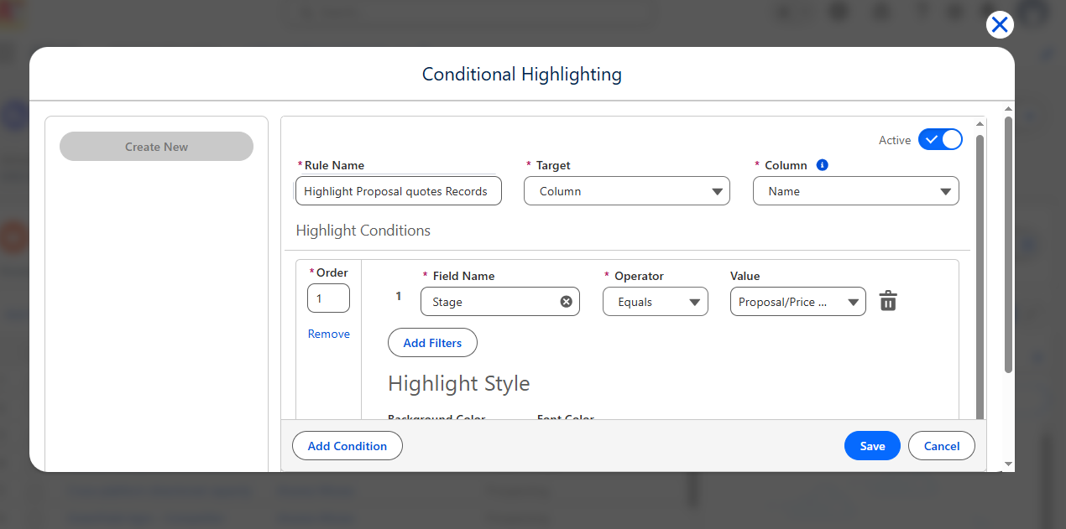Screen dimensions: 1066x529
Task: Open the Target dropdown
Action: pyautogui.click(x=627, y=191)
